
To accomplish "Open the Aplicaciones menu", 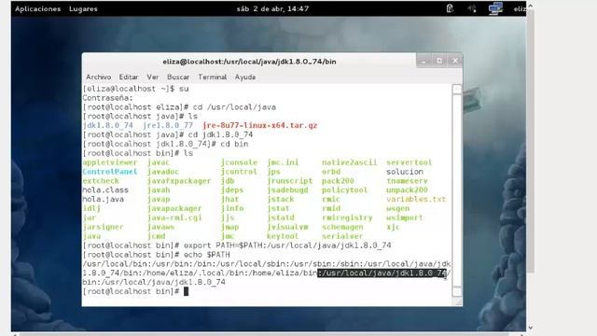I will 37,8.
